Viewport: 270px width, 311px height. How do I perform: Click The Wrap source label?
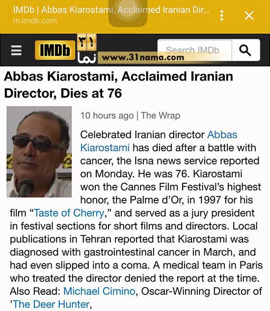[161, 115]
